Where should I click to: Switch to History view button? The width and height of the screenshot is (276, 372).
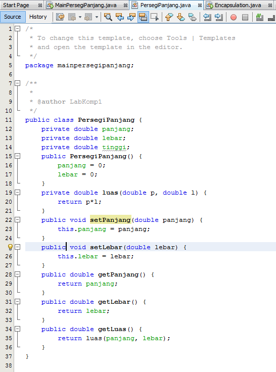[38, 17]
